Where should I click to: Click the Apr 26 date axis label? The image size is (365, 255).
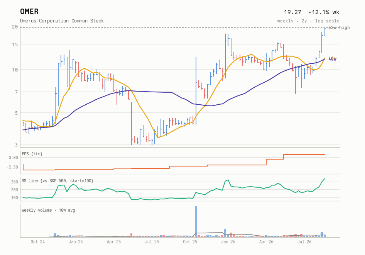click(266, 242)
